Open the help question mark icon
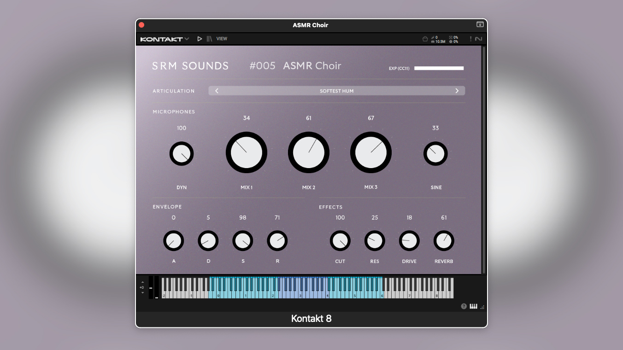The height and width of the screenshot is (350, 623). [x=464, y=306]
